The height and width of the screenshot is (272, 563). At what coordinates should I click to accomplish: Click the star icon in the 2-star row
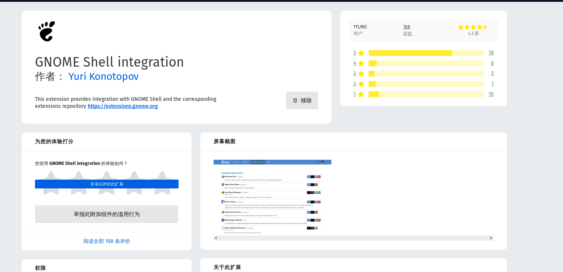[361, 84]
